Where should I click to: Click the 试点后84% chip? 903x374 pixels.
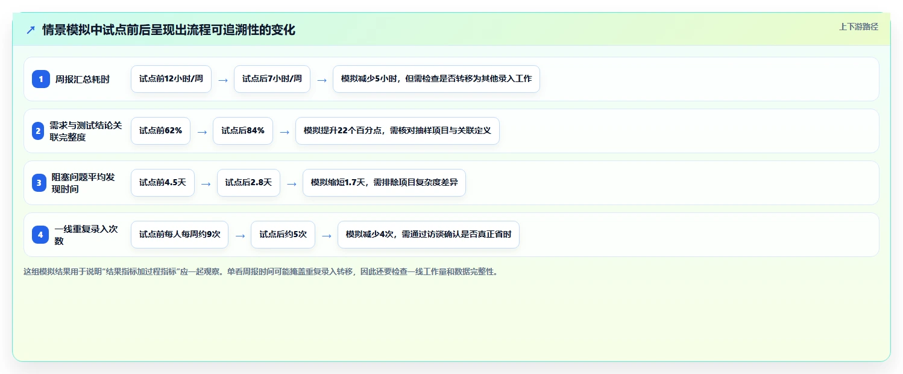tap(243, 131)
